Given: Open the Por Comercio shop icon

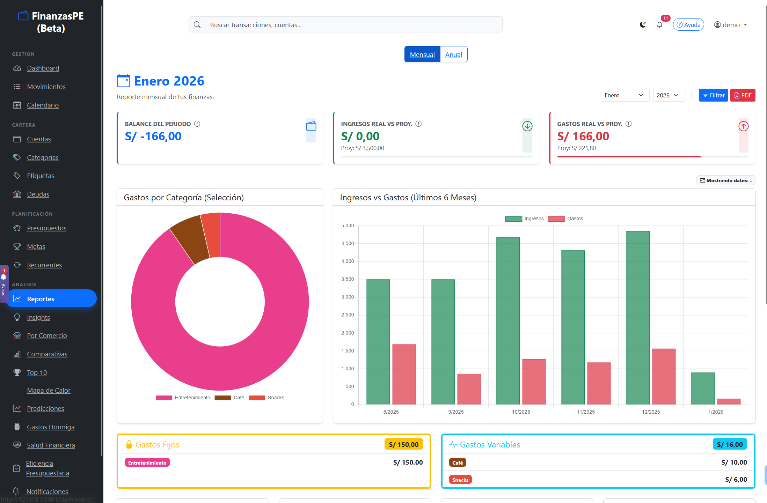Looking at the screenshot, I should 17,335.
